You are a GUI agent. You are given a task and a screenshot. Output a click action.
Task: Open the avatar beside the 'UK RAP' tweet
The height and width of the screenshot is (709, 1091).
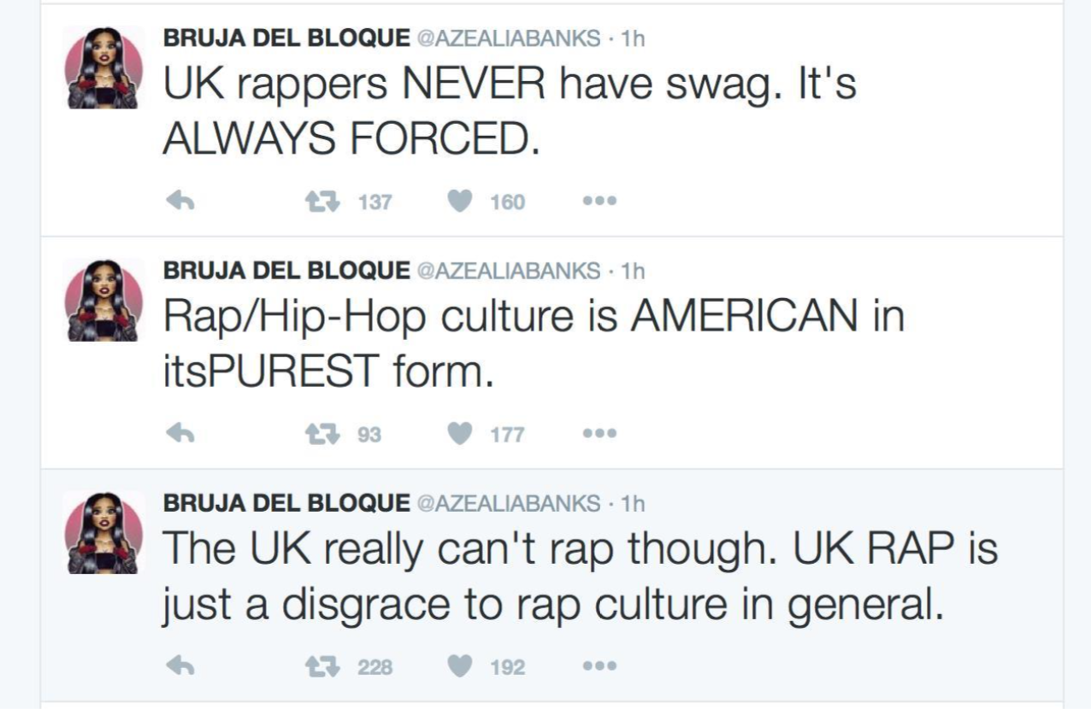(104, 532)
